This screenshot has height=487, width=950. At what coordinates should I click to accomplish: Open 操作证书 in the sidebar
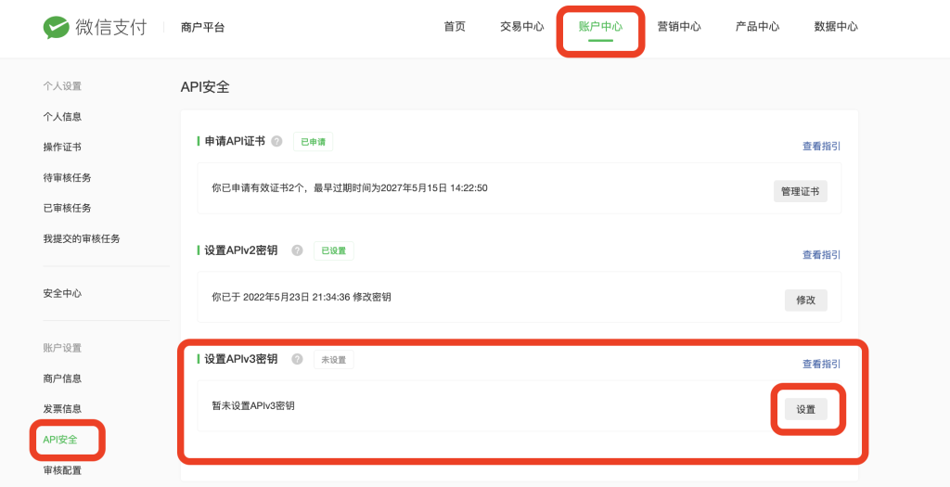(x=62, y=147)
